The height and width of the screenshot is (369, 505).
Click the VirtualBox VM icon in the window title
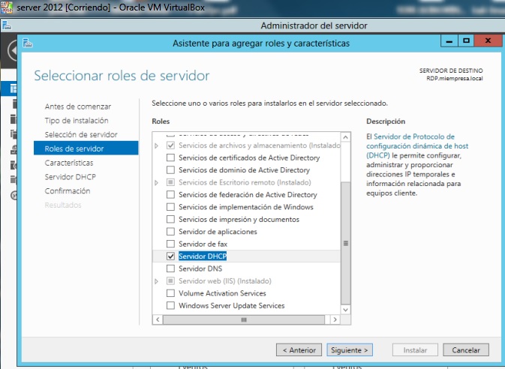click(x=6, y=7)
